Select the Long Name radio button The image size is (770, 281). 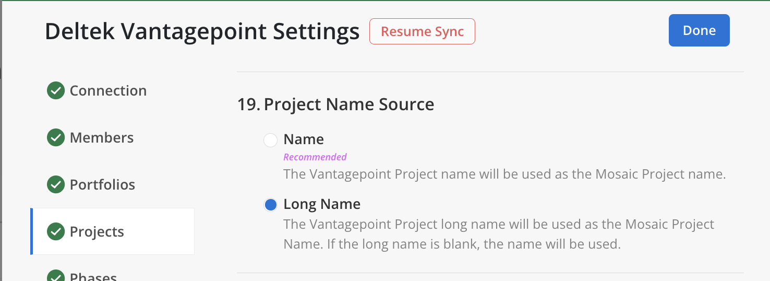click(270, 205)
